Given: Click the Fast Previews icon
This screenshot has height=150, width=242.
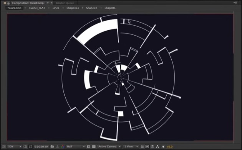Looking at the screenshot, I should click(147, 147).
